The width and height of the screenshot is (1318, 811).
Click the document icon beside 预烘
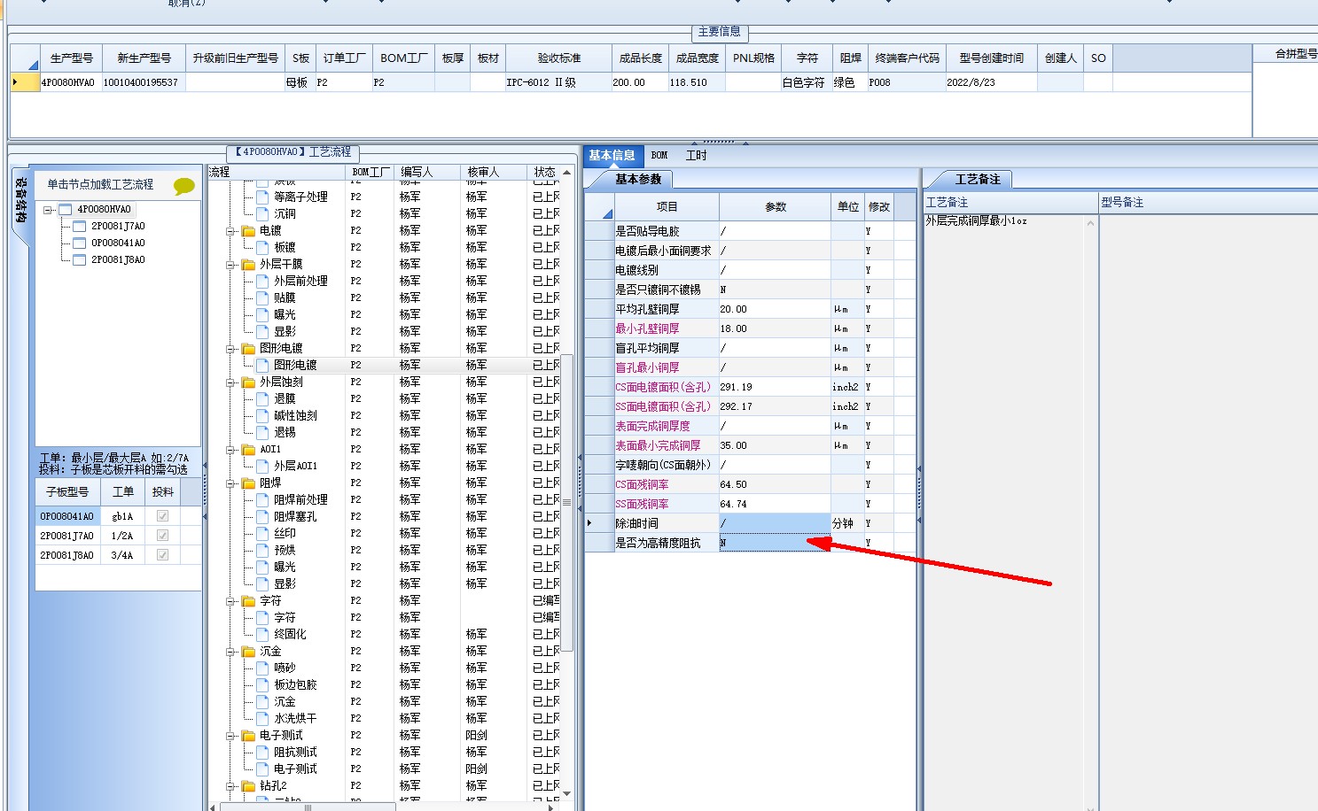pos(262,550)
